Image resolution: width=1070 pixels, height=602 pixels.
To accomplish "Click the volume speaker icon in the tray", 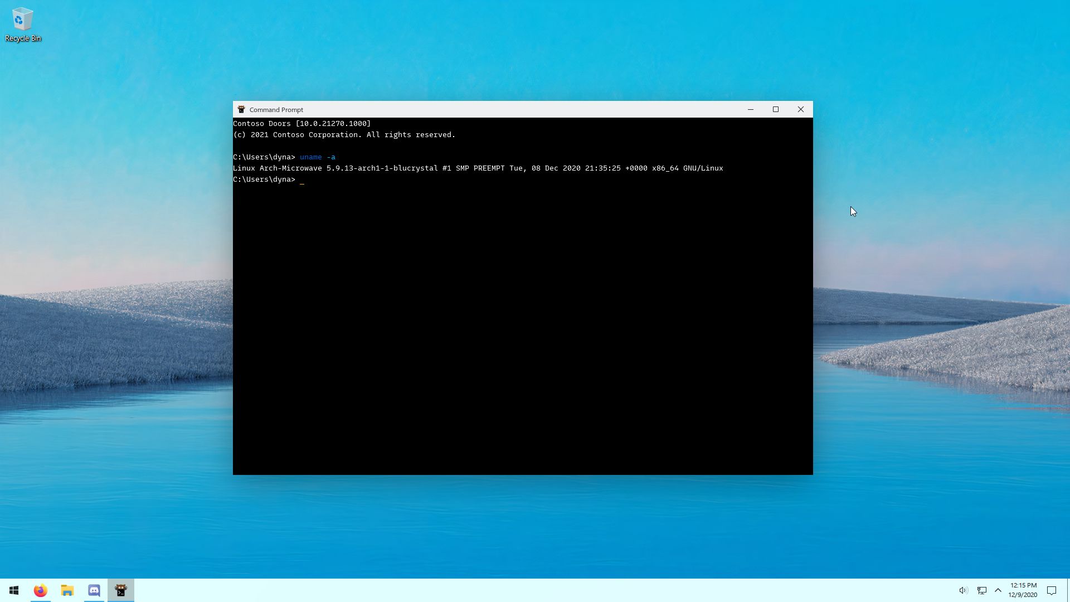I will point(963,590).
